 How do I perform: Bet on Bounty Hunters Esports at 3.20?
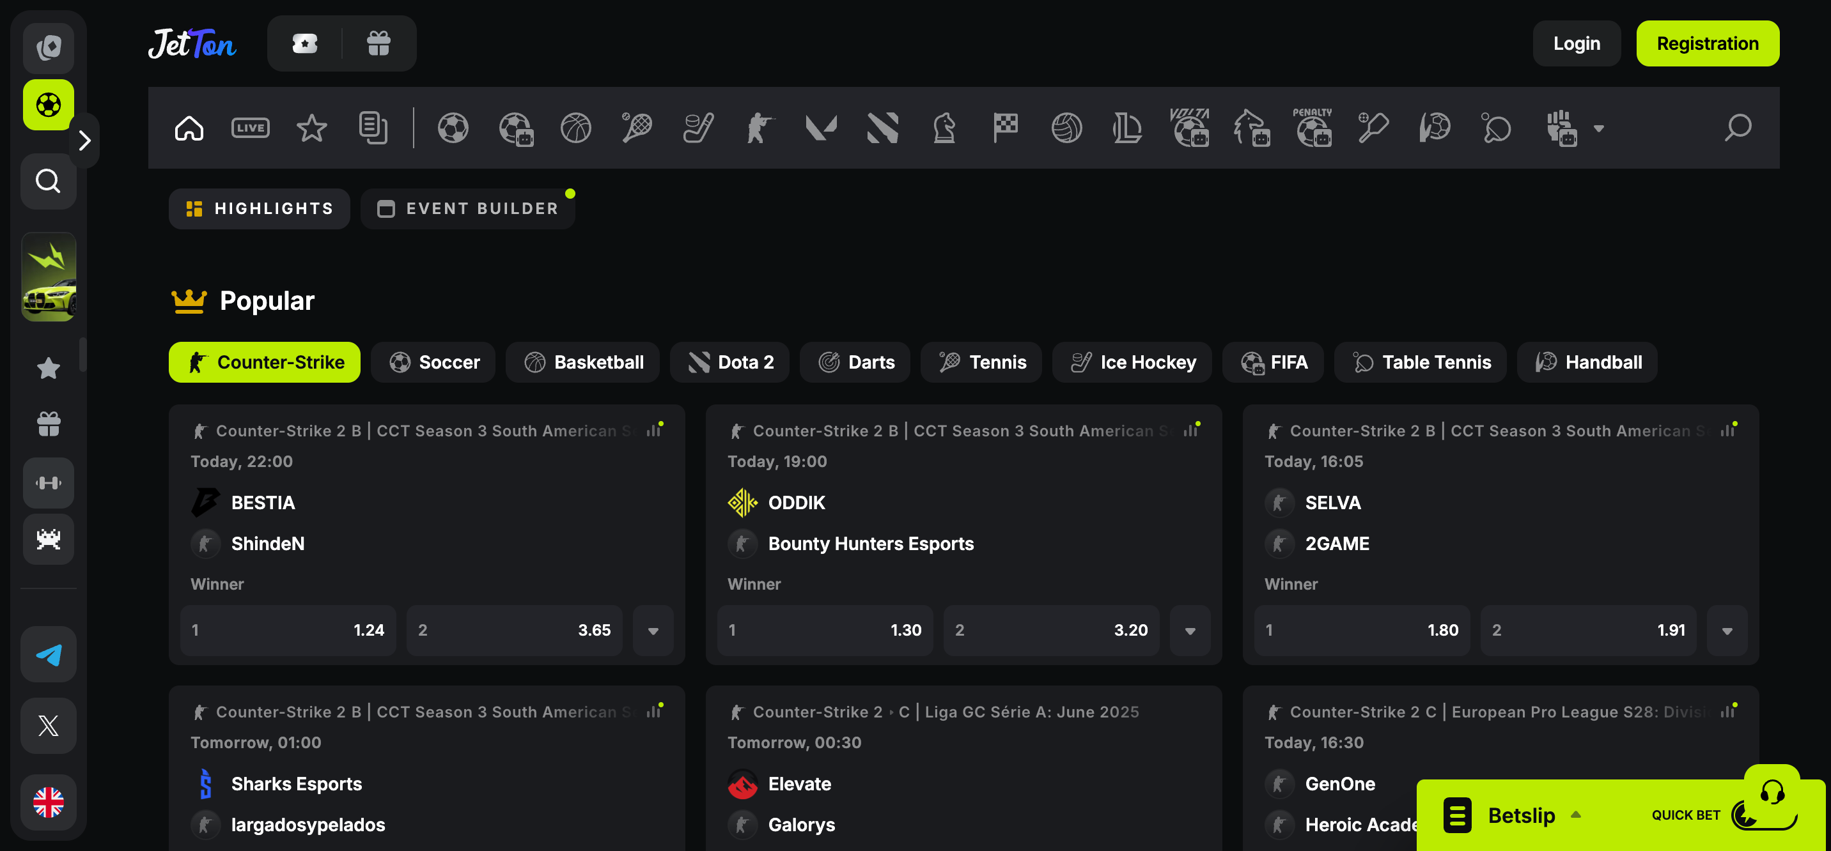(x=1051, y=630)
